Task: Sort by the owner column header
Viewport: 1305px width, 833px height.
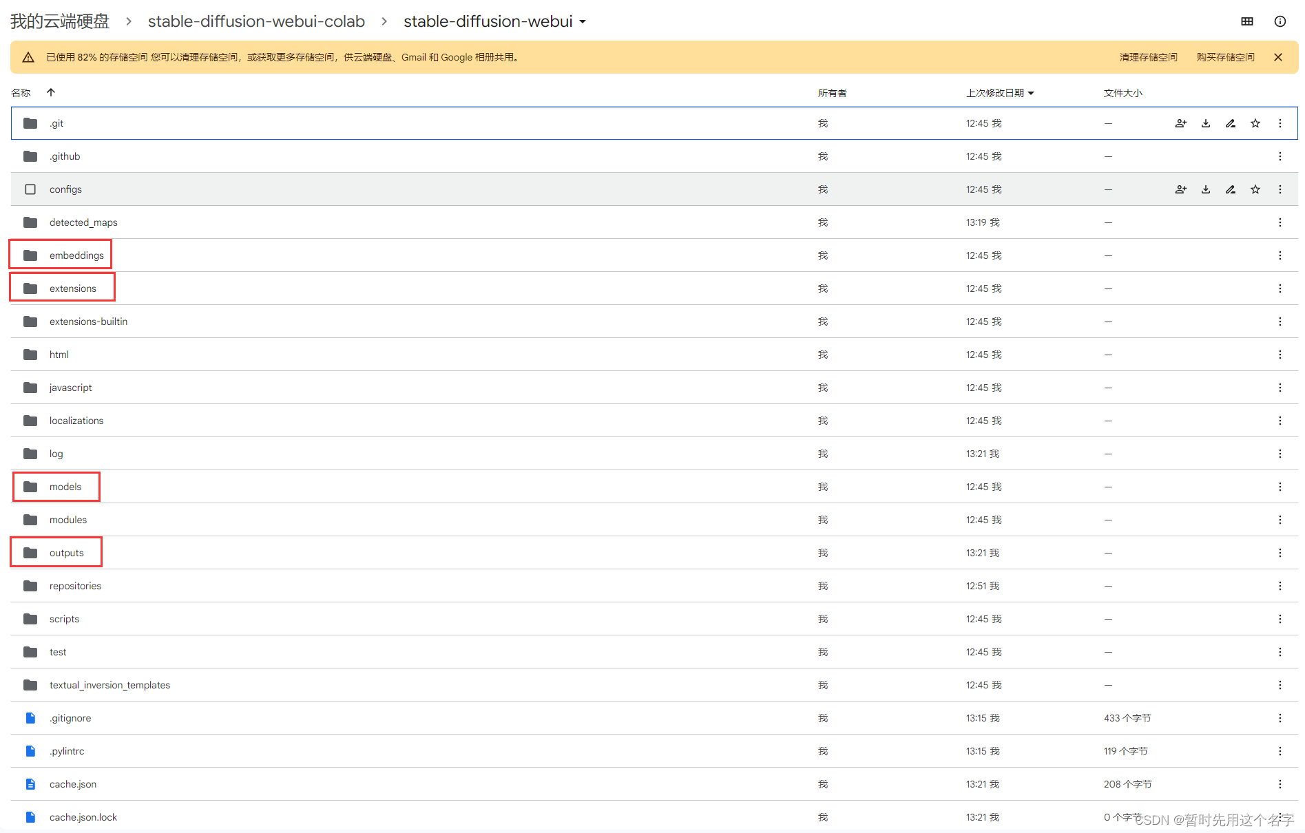Action: [832, 93]
